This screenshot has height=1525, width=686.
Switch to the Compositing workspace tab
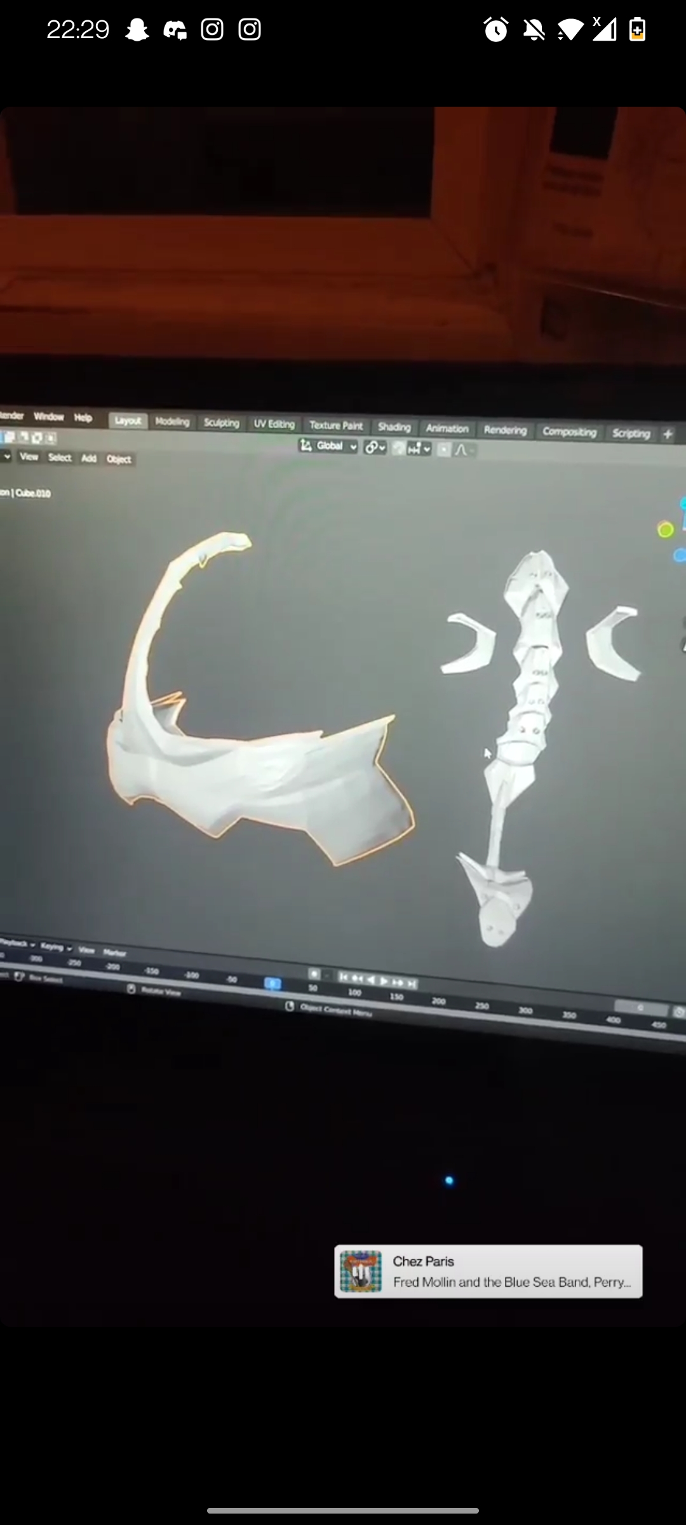[x=569, y=432]
